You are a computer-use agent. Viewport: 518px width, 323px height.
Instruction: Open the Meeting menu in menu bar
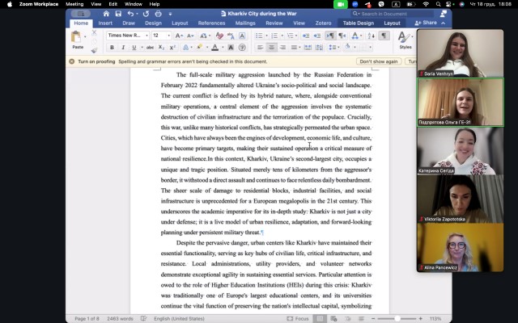(74, 4)
